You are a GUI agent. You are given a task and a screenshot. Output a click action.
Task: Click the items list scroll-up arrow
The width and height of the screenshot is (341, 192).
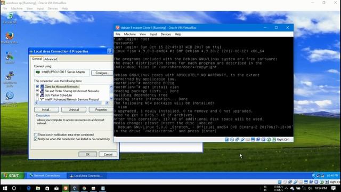111,86
